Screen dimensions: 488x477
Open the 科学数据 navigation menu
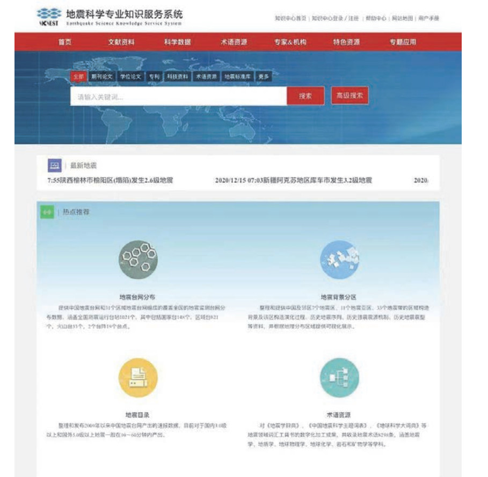[x=177, y=42]
